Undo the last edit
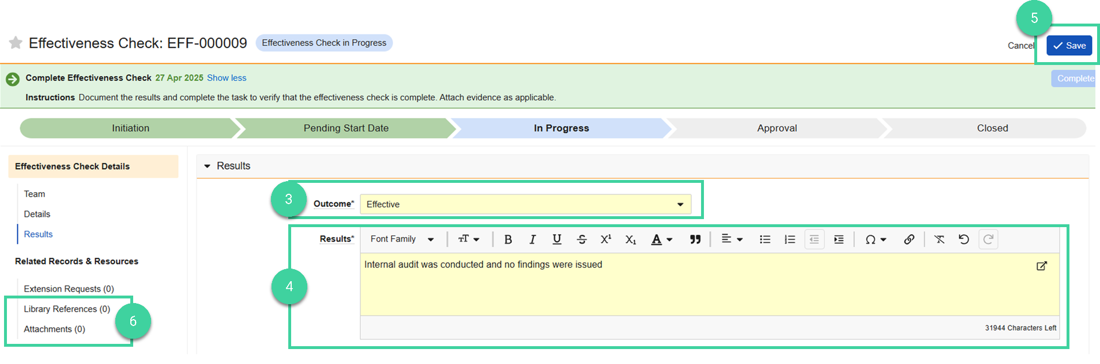This screenshot has width=1100, height=364. (x=963, y=239)
